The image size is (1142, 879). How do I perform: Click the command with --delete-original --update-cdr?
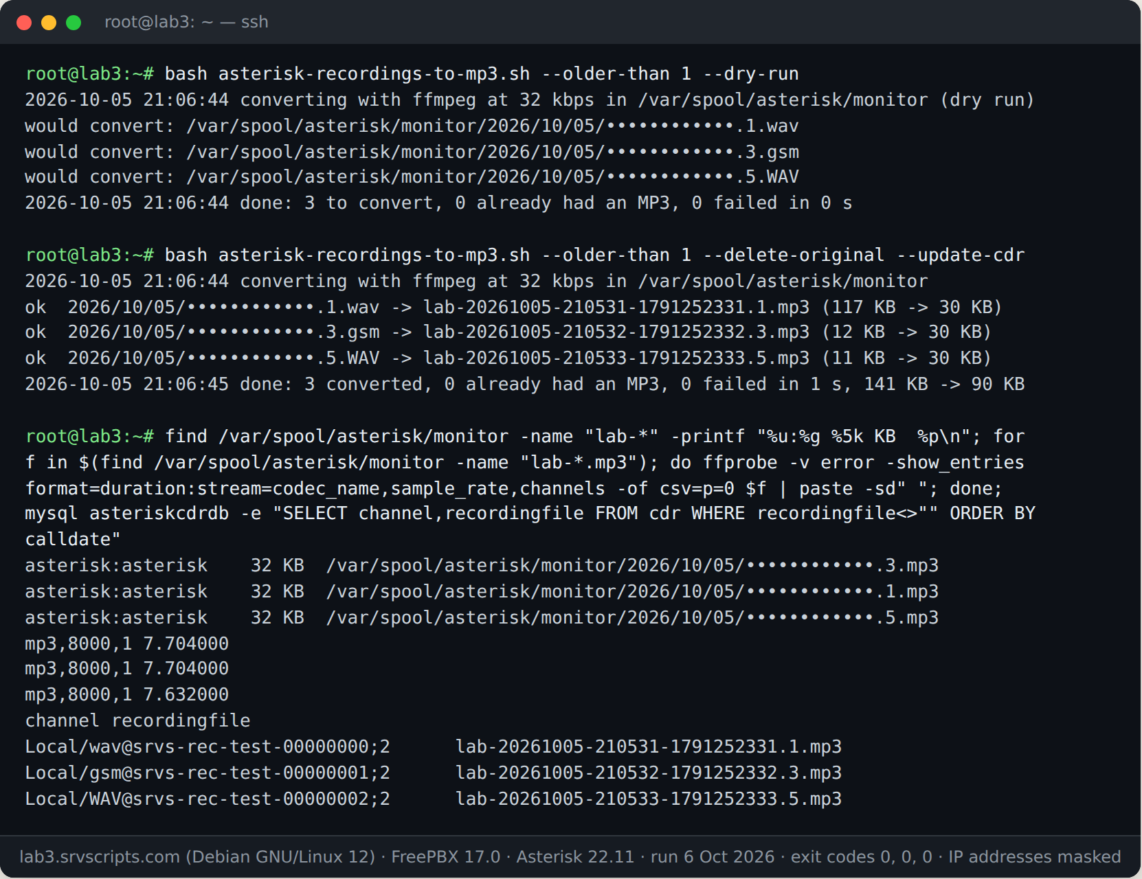point(525,255)
